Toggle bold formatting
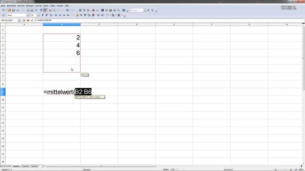 [x=43, y=15]
